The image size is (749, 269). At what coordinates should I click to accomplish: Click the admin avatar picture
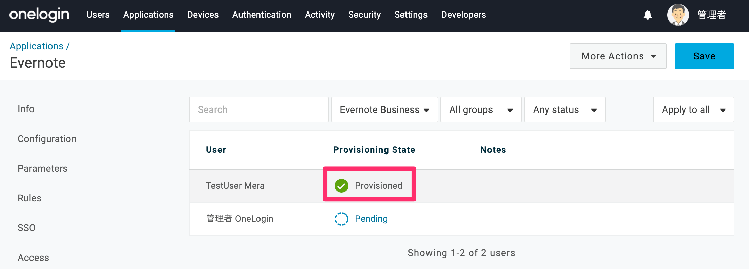tap(678, 15)
